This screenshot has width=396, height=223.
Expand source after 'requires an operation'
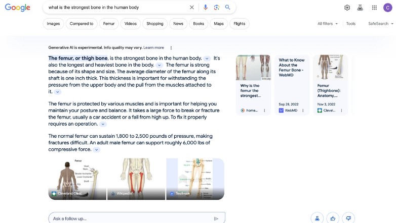tap(103, 124)
